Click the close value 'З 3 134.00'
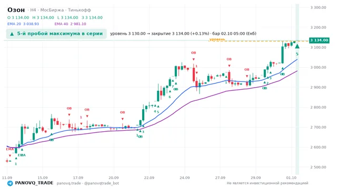337x189 pixels. (x=92, y=17)
